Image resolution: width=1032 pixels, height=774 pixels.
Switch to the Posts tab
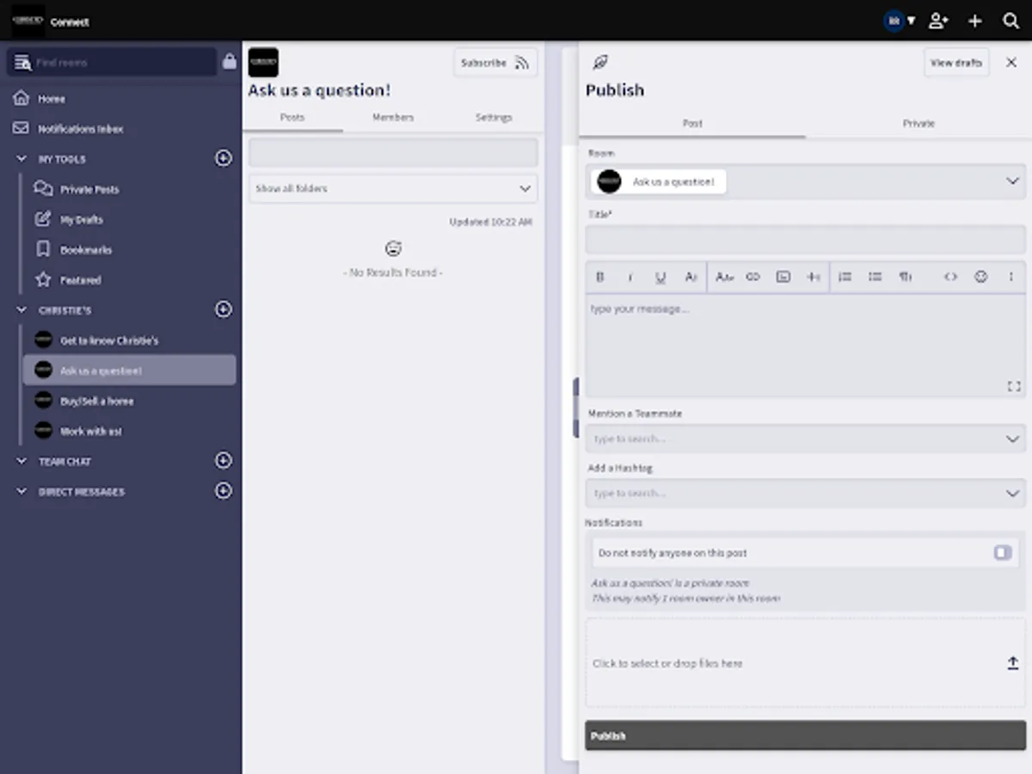tap(292, 118)
